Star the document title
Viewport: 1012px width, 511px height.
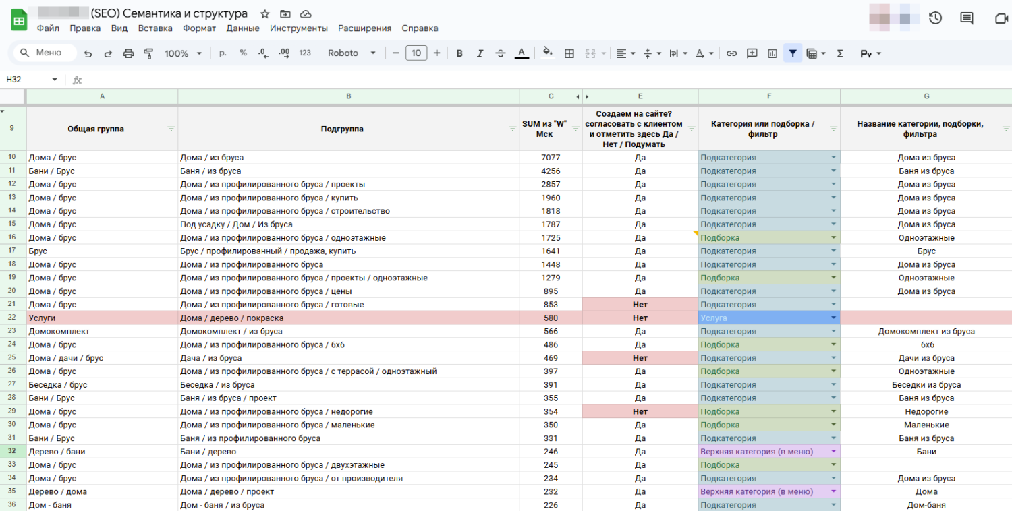click(x=265, y=14)
